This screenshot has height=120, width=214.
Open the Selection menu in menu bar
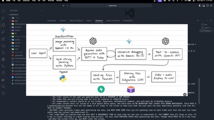(x=26, y=1)
